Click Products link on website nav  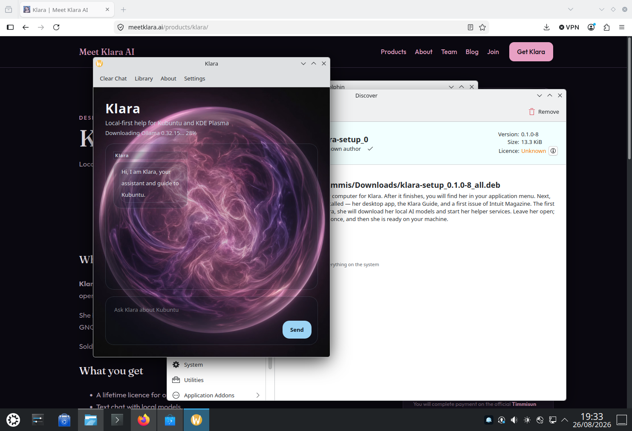(393, 52)
